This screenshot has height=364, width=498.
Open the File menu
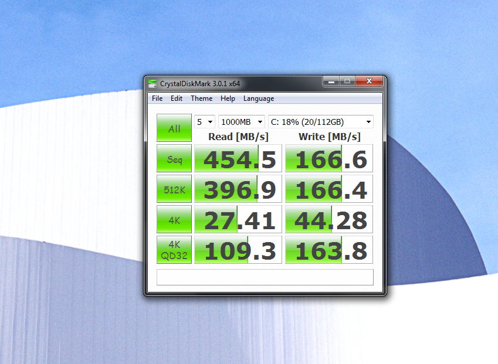point(157,98)
